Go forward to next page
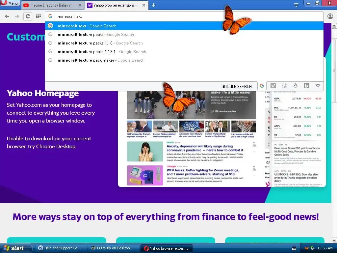The width and height of the screenshot is (337, 253). [x=17, y=16]
